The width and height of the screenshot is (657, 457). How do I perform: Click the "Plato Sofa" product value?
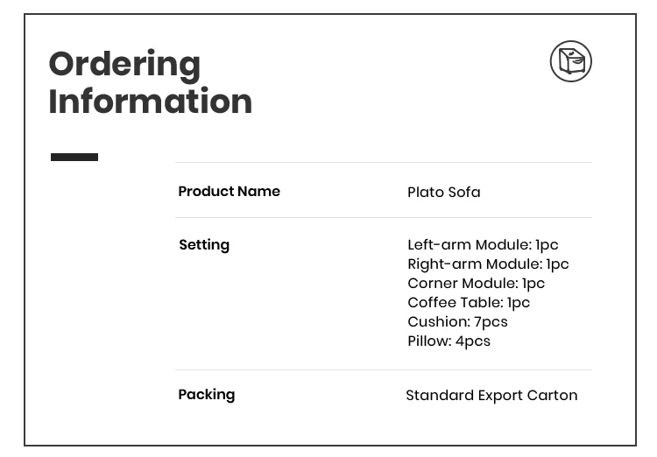(x=443, y=193)
